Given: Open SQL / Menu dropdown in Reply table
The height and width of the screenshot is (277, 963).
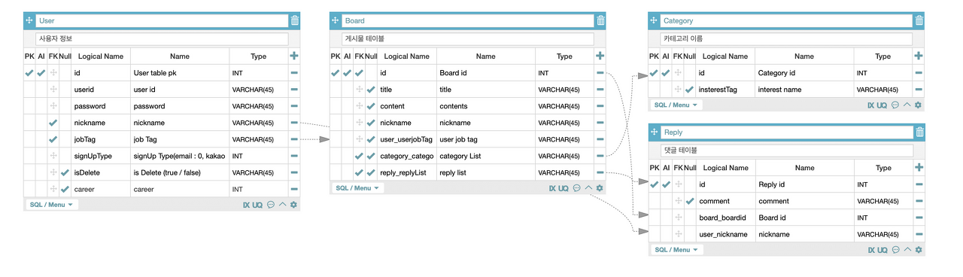Looking at the screenshot, I should [x=676, y=250].
